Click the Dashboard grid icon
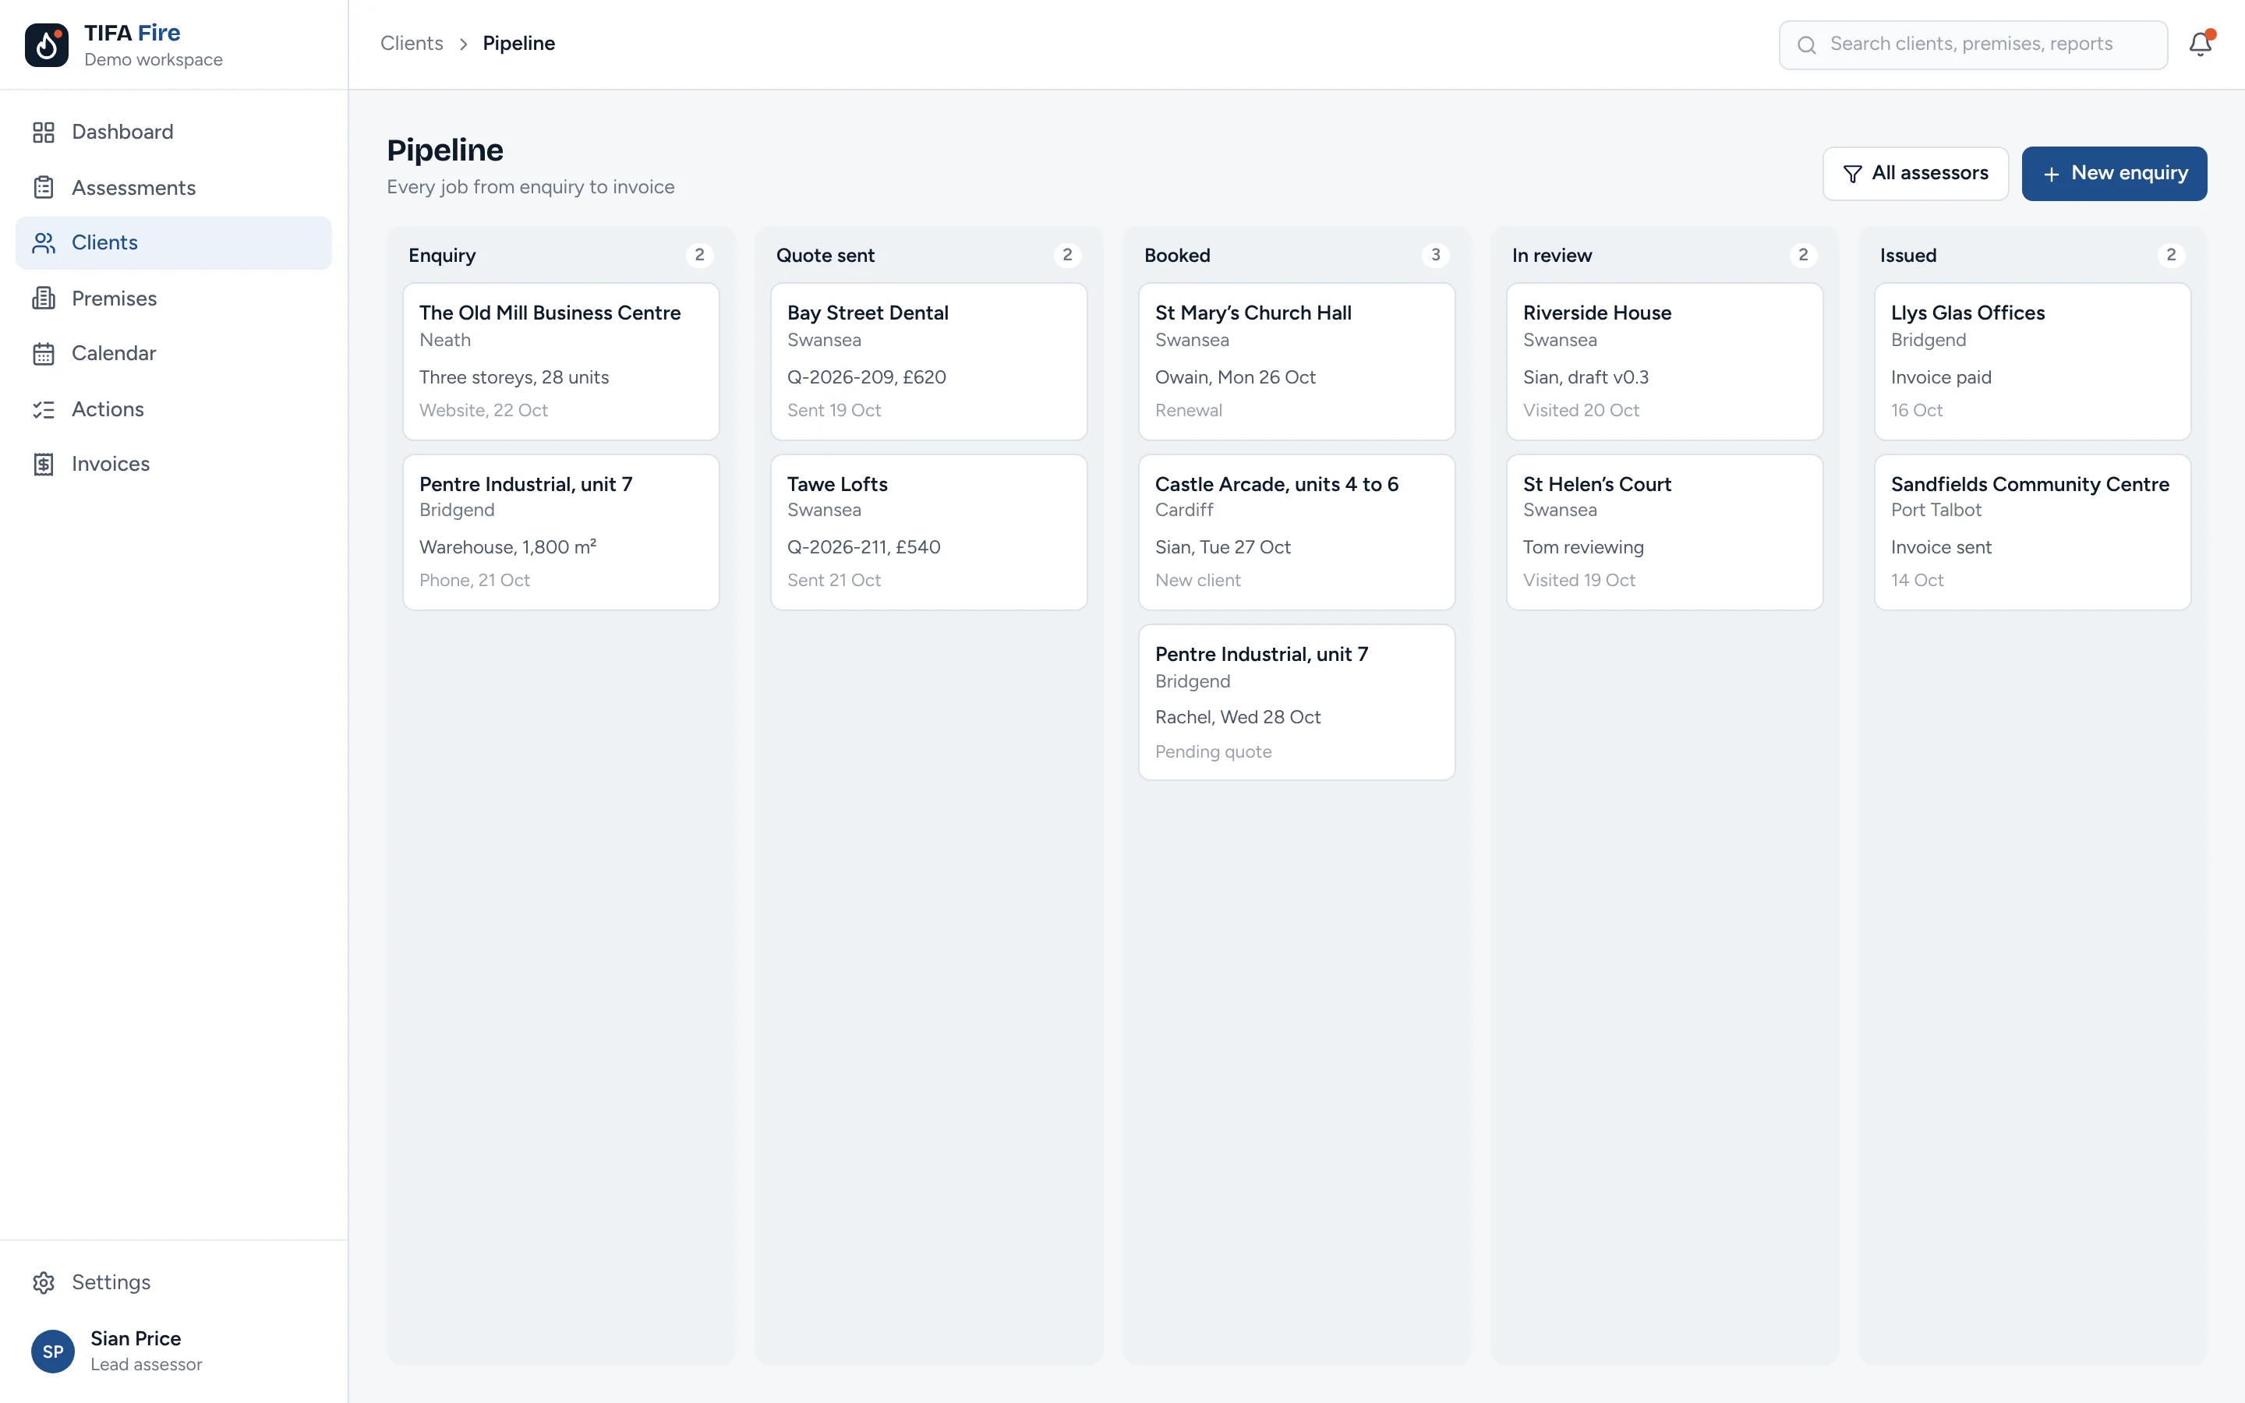 click(x=44, y=132)
